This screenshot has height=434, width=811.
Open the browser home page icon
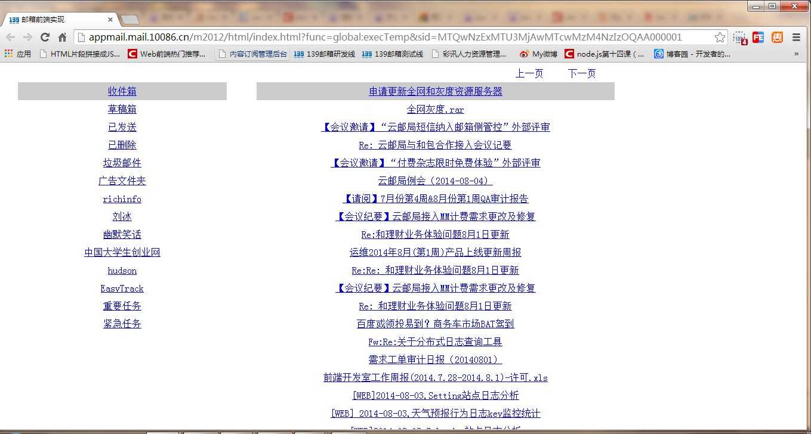(62, 37)
